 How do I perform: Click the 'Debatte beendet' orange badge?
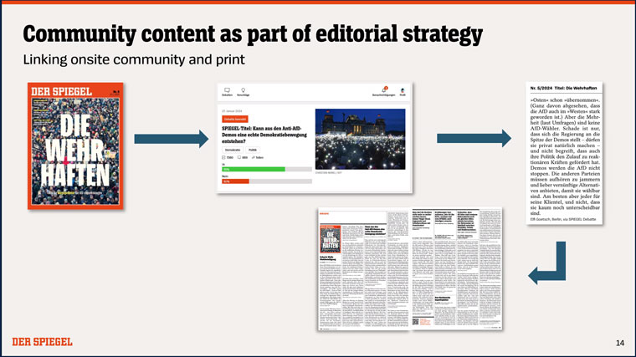(235, 119)
